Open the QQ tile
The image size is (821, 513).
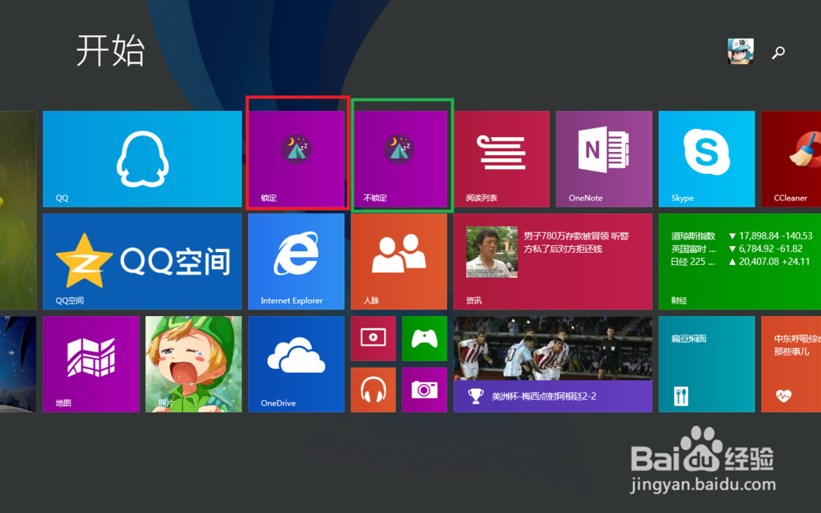point(142,158)
